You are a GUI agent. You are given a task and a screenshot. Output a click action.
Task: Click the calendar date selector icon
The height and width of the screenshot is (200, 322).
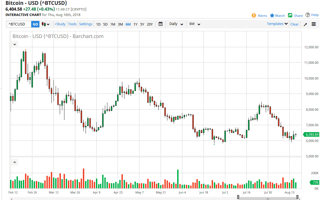[x=160, y=24]
